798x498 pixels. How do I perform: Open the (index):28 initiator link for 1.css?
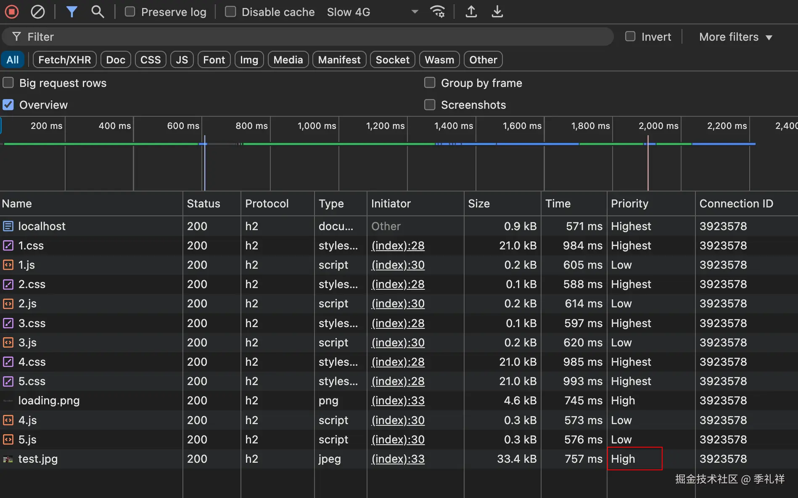pyautogui.click(x=398, y=246)
